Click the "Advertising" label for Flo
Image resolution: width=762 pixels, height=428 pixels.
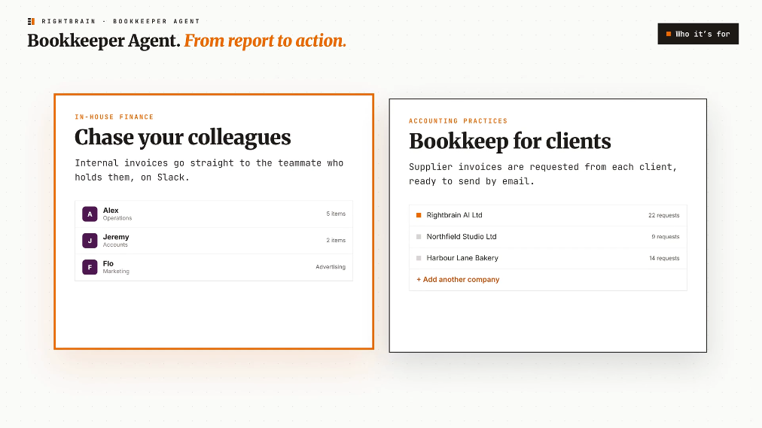331,267
